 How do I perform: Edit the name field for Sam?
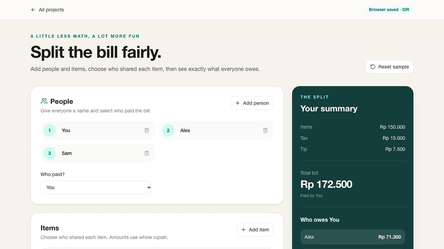click(100, 153)
